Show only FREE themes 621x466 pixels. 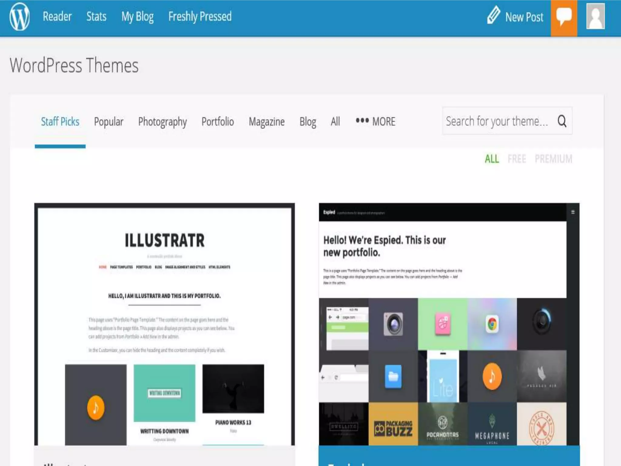pos(517,159)
